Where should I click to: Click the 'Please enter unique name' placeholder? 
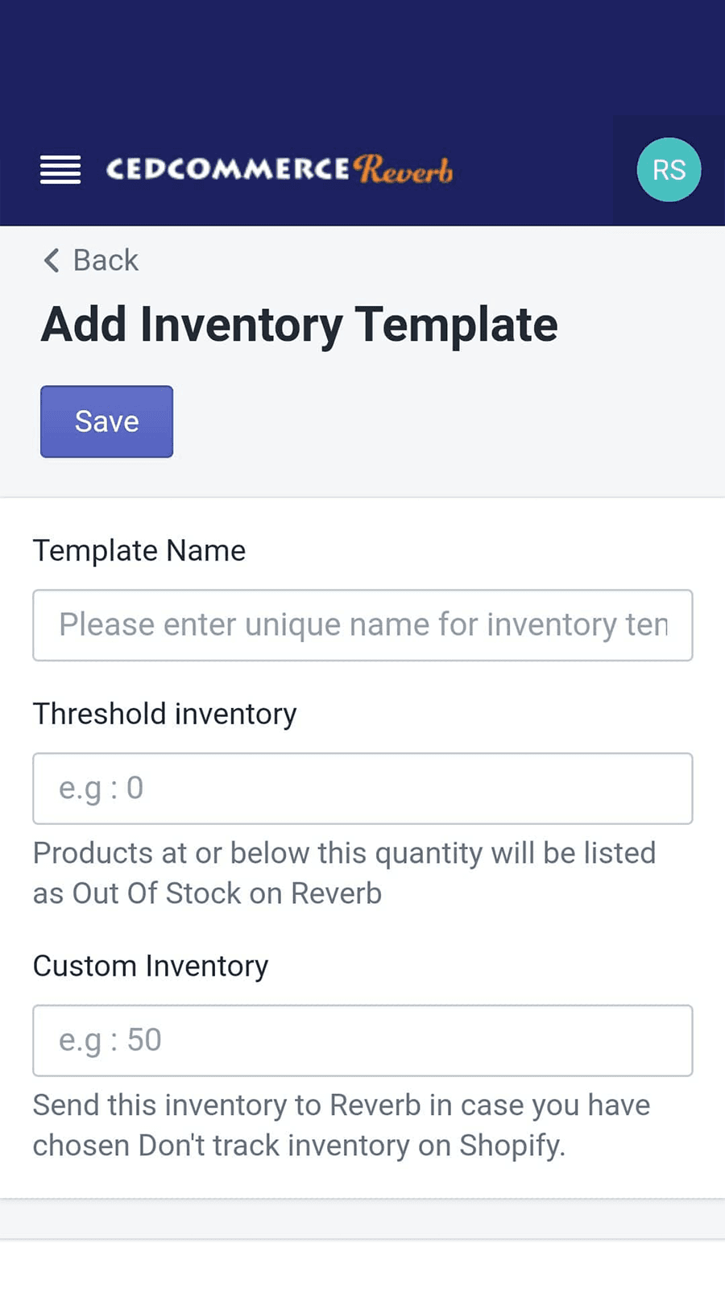click(363, 625)
